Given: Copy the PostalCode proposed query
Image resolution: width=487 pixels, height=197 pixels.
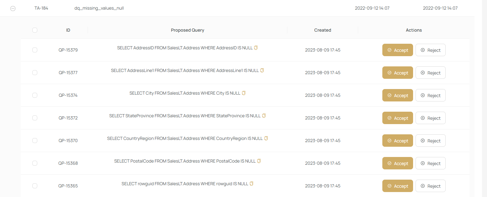Looking at the screenshot, I should 259,161.
